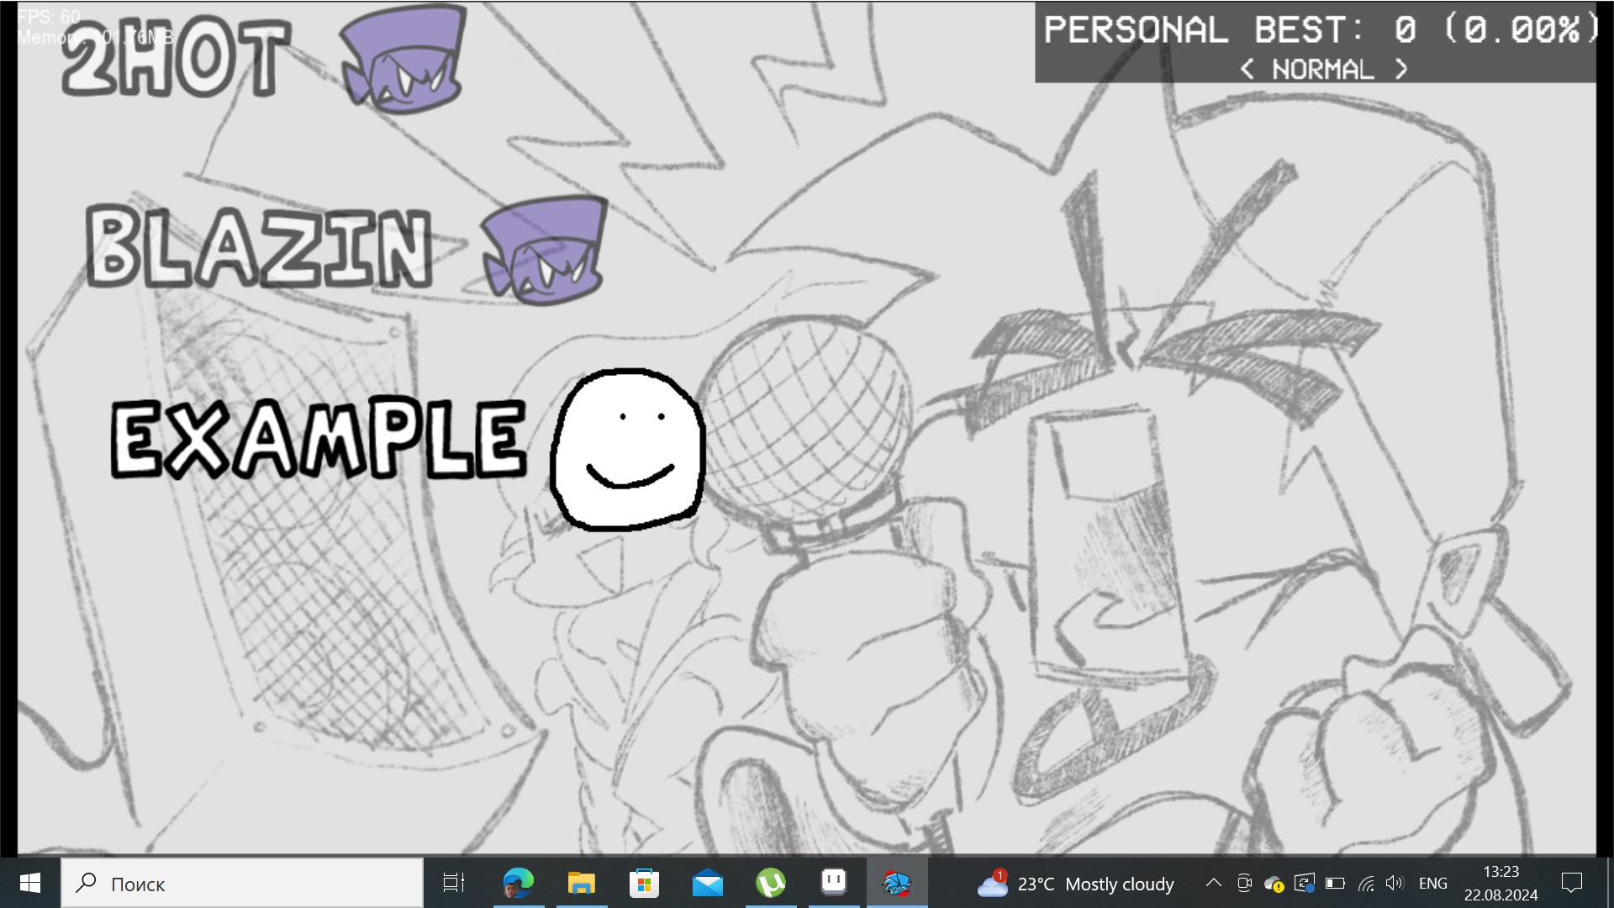Click the FPS counter text
The height and width of the screenshot is (908, 1614).
[x=50, y=17]
